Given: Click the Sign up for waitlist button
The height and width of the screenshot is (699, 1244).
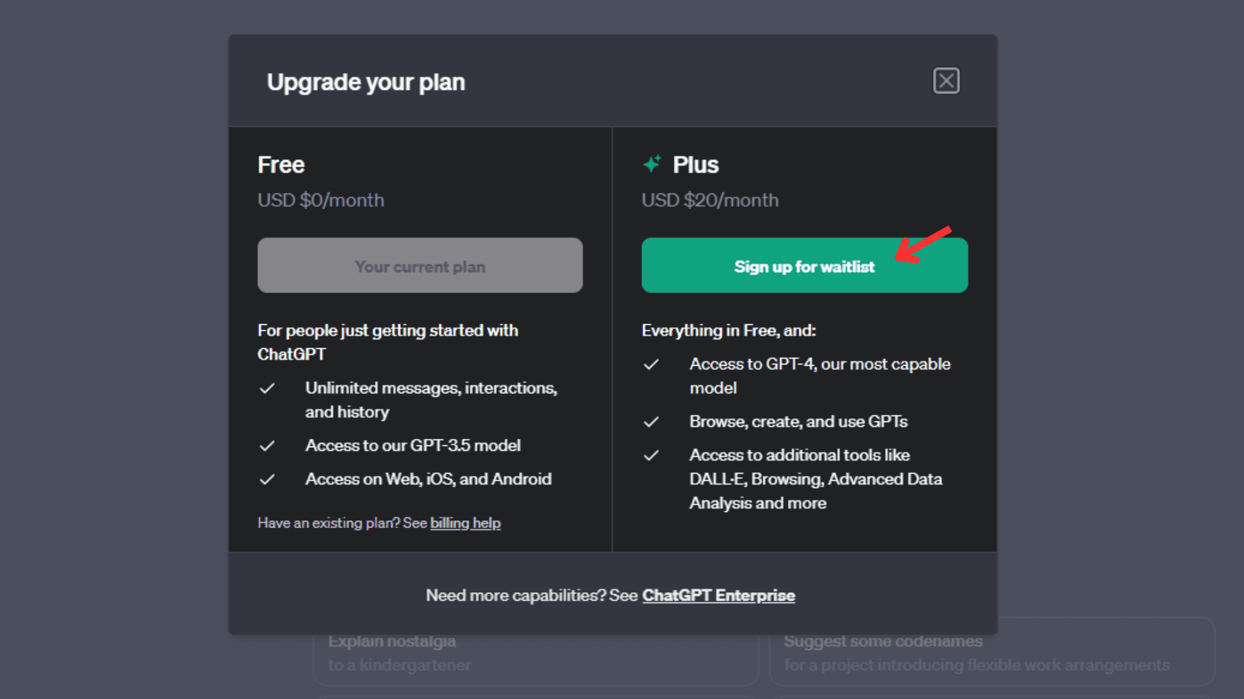Looking at the screenshot, I should 804,265.
